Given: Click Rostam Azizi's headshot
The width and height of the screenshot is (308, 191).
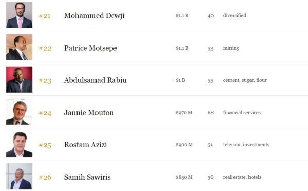Looking at the screenshot, I should point(20,144).
